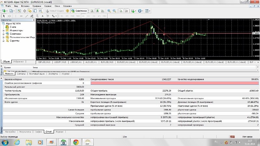Expand the Скрипты tree node
260x146 pixels.
coord(3,41)
